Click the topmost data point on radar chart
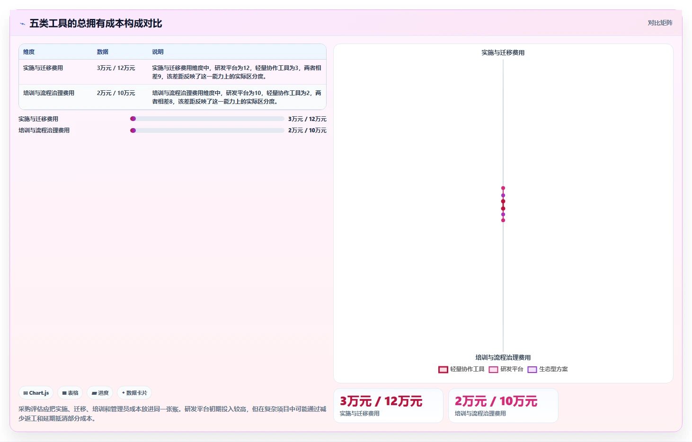This screenshot has height=442, width=692. 503,188
